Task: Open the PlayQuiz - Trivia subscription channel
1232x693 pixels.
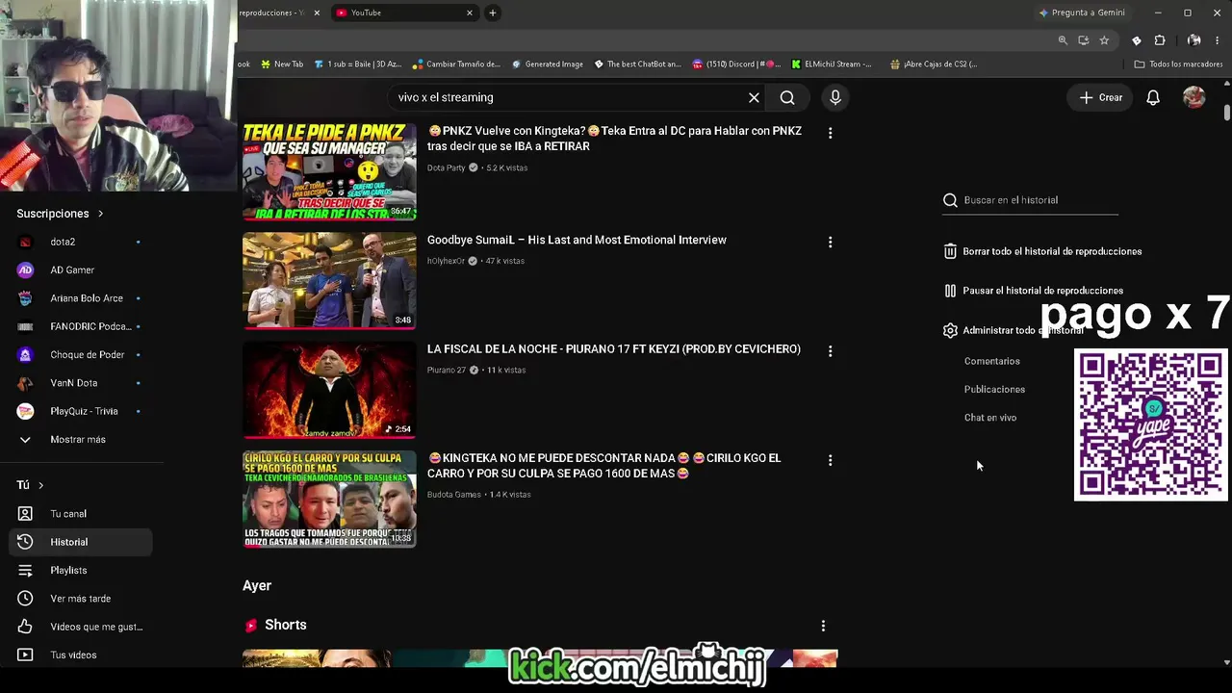Action: pyautogui.click(x=81, y=411)
